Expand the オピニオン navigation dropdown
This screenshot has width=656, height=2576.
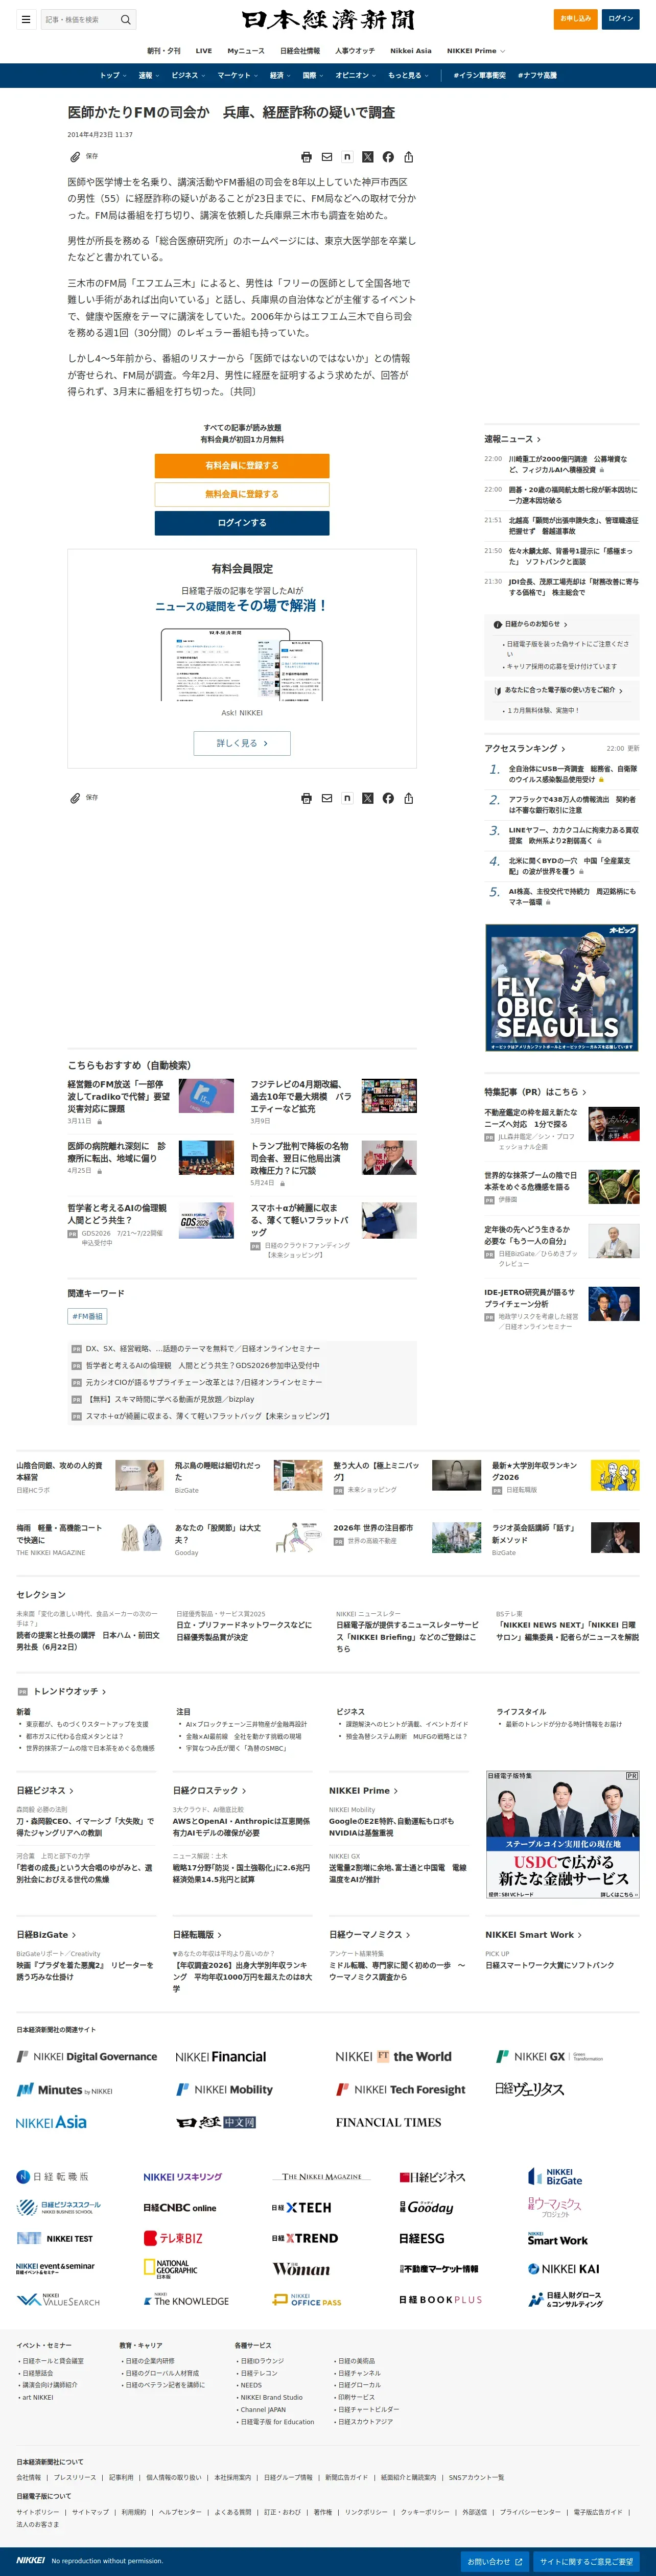point(355,75)
